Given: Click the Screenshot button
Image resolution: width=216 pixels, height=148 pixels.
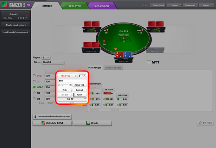Looking at the screenshot, I should point(190,5).
